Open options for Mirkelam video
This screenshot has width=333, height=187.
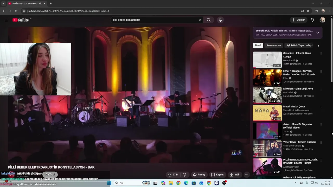[321, 89]
